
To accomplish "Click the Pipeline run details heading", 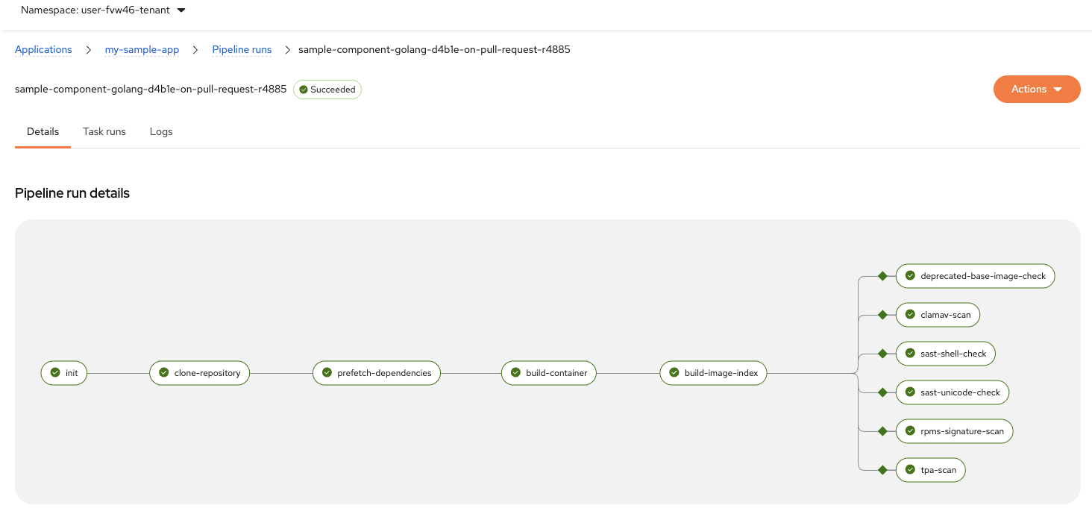I will coord(72,193).
